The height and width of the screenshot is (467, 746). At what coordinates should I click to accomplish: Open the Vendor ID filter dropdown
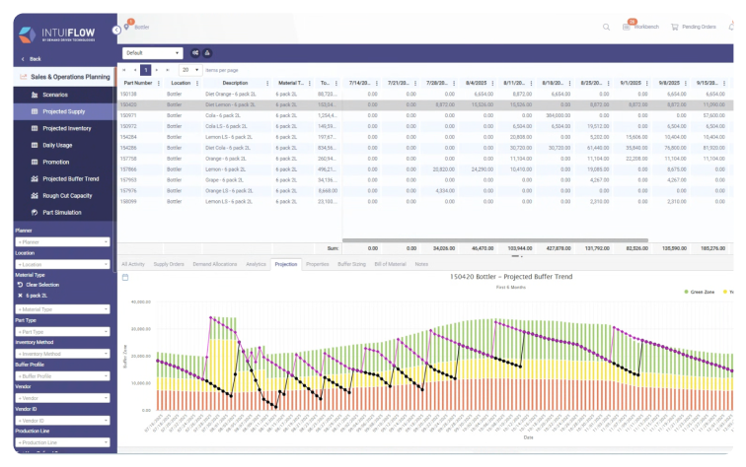[x=62, y=421]
